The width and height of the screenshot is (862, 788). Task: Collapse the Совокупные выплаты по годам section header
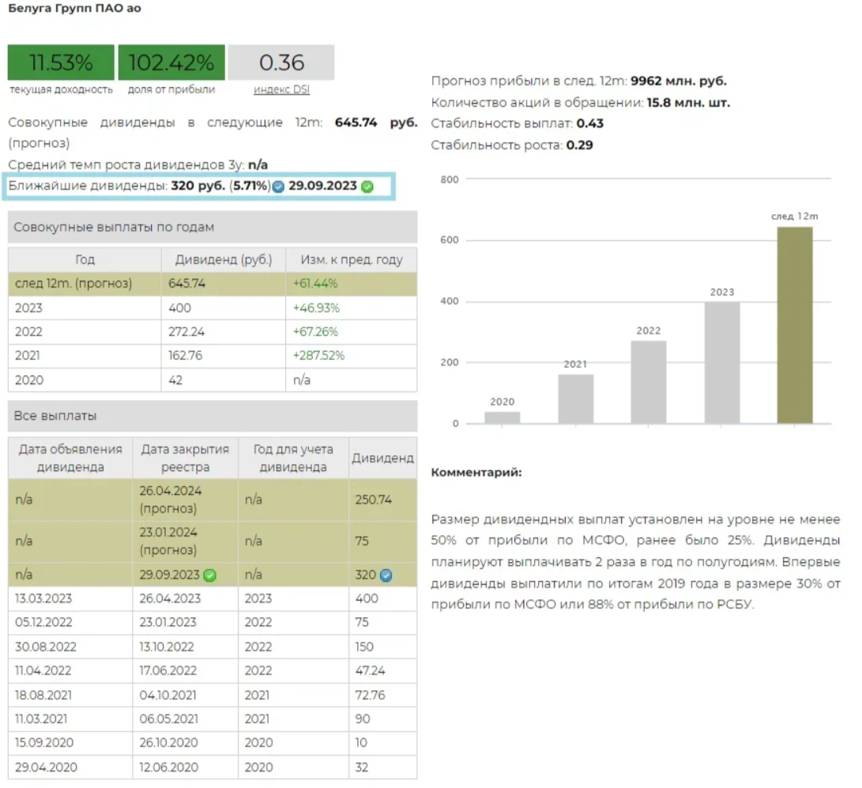[x=213, y=228]
